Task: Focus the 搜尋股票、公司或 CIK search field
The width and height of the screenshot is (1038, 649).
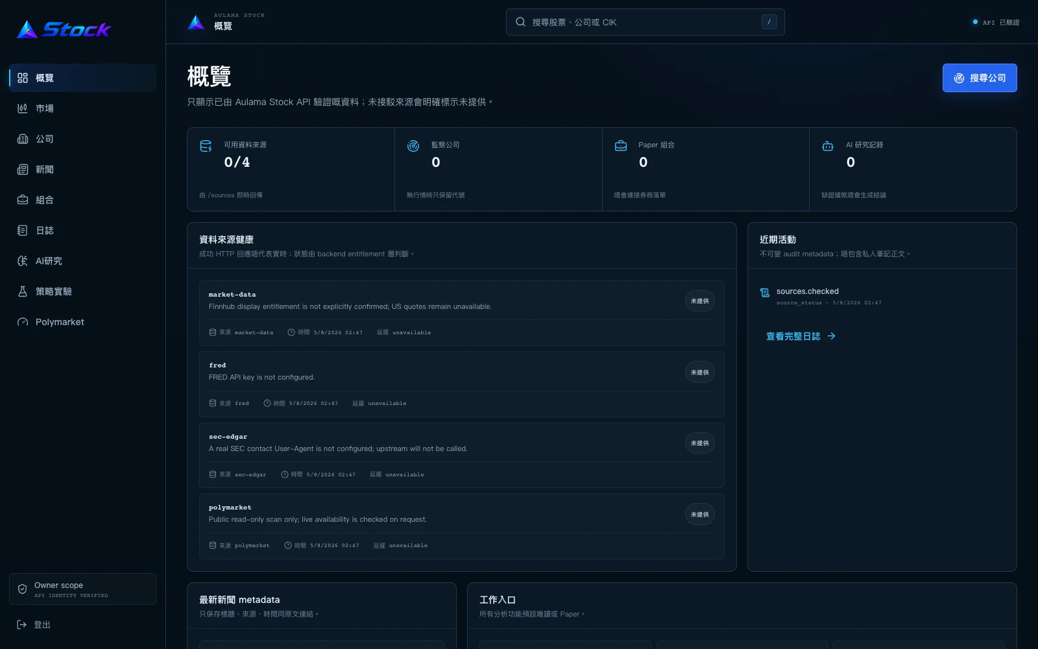Action: pos(645,22)
